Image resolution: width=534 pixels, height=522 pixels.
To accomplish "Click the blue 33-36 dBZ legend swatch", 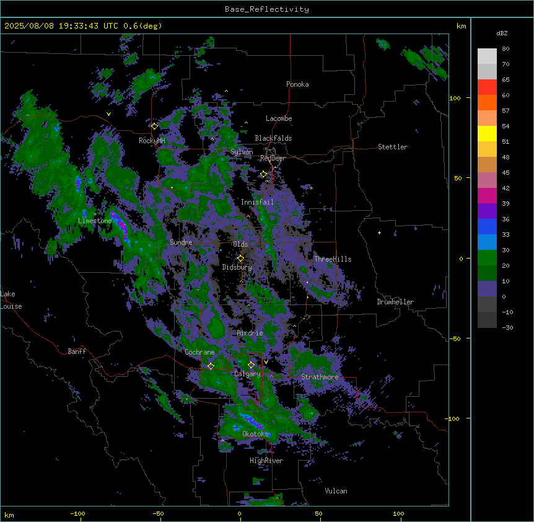I will tap(487, 226).
